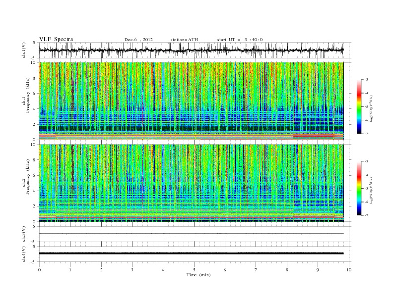393x303 pixels.
Task: Click the 'ch.1(V)' waveform axis label
Action: tap(23, 50)
